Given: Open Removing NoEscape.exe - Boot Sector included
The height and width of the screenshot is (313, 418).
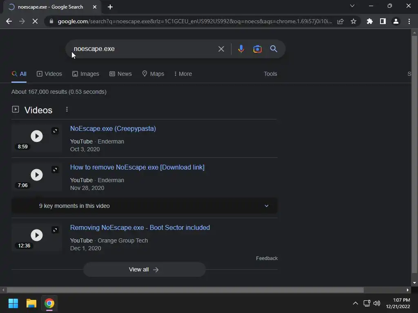Looking at the screenshot, I should [x=140, y=227].
